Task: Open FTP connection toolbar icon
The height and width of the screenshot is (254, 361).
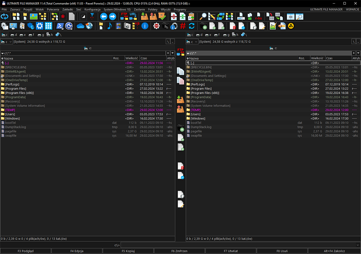Action: pyautogui.click(x=124, y=17)
